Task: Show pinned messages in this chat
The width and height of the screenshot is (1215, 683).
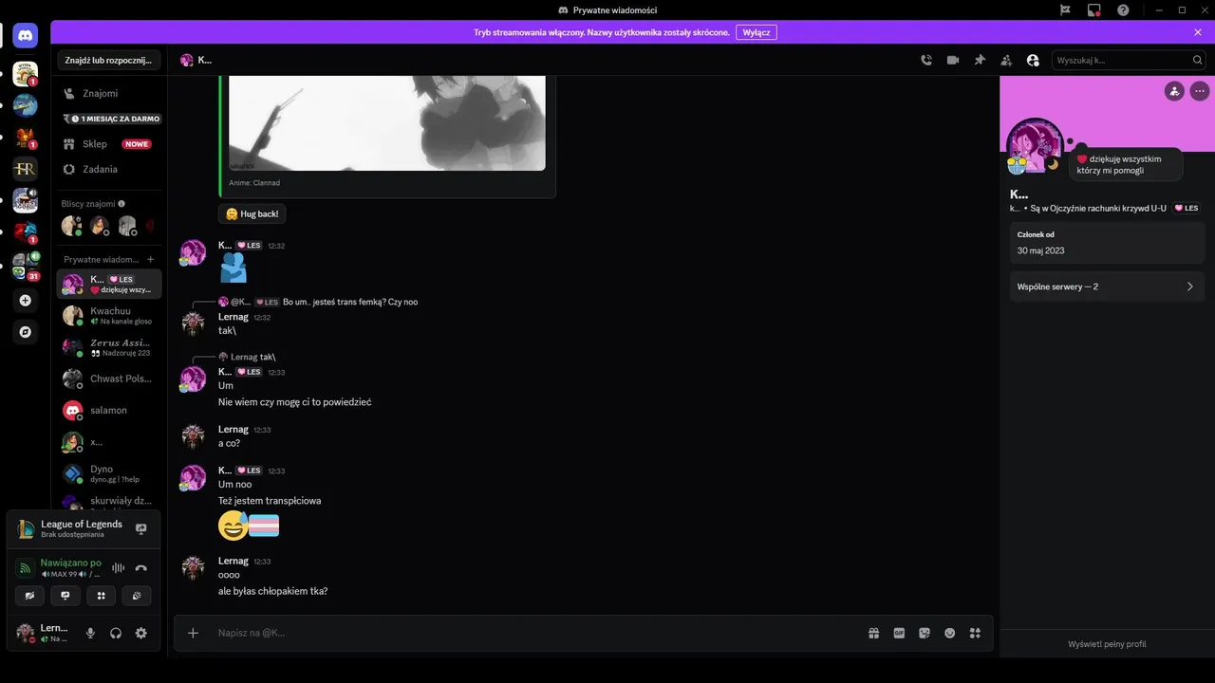Action: [980, 60]
